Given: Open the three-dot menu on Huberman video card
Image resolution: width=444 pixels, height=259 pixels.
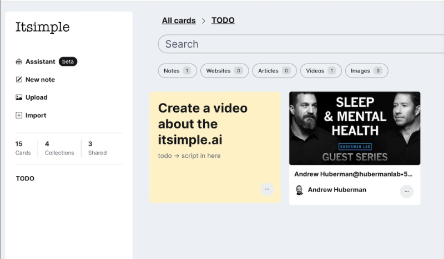Looking at the screenshot, I should pos(406,191).
